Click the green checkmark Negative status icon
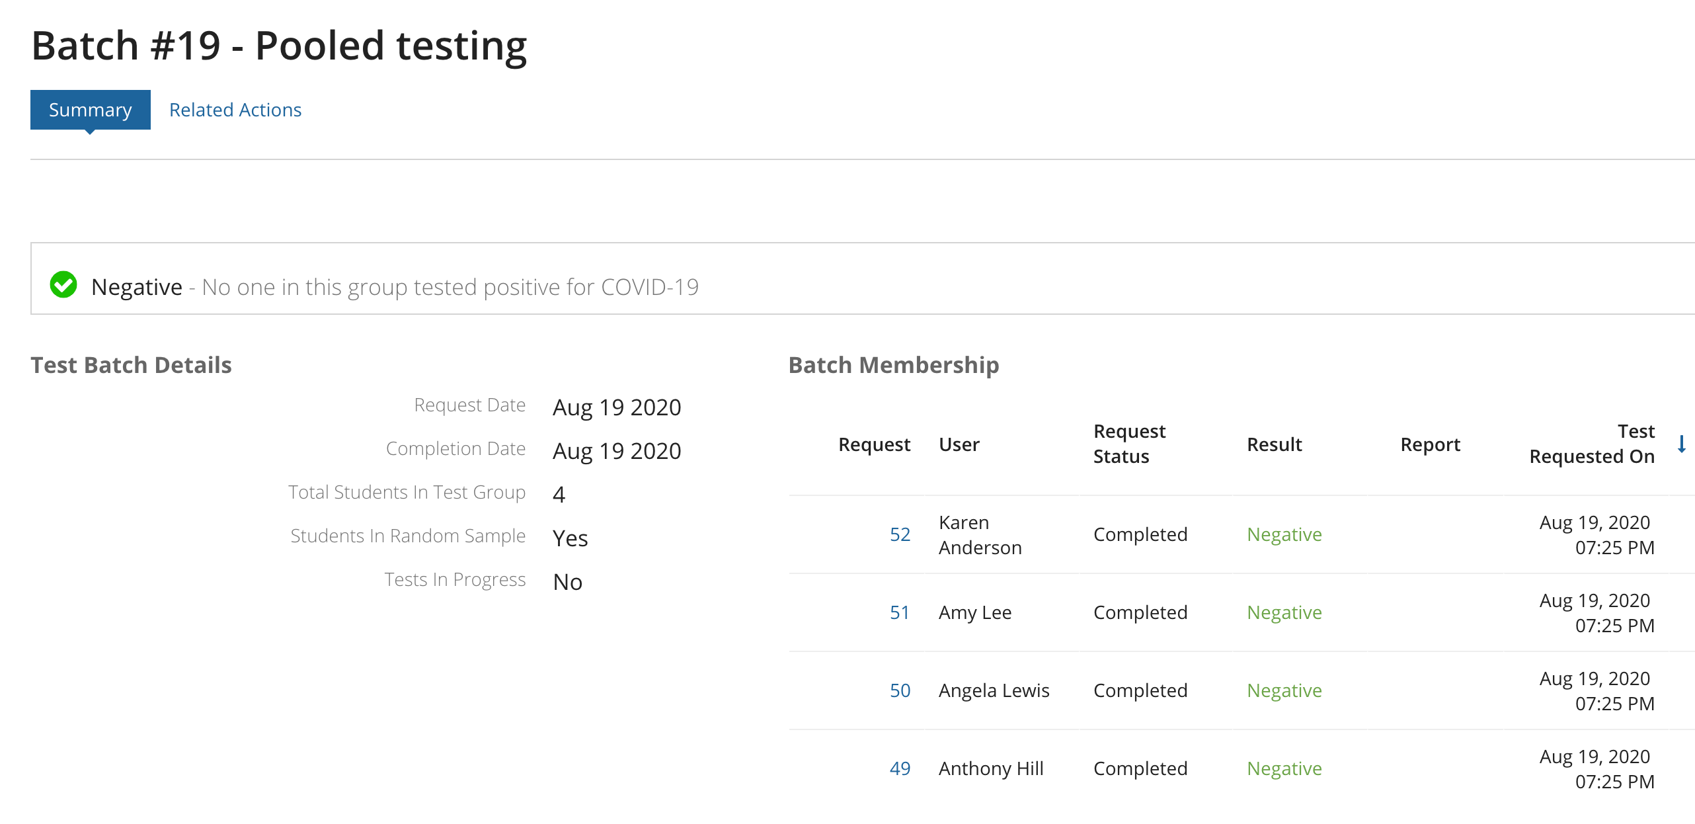This screenshot has width=1695, height=824. [x=63, y=285]
